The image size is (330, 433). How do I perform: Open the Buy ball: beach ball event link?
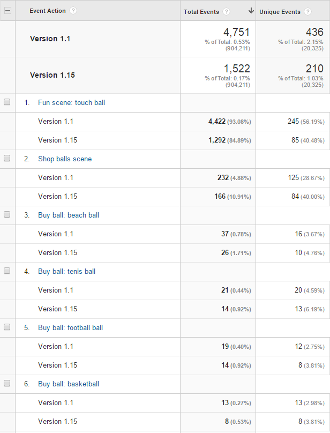[69, 214]
